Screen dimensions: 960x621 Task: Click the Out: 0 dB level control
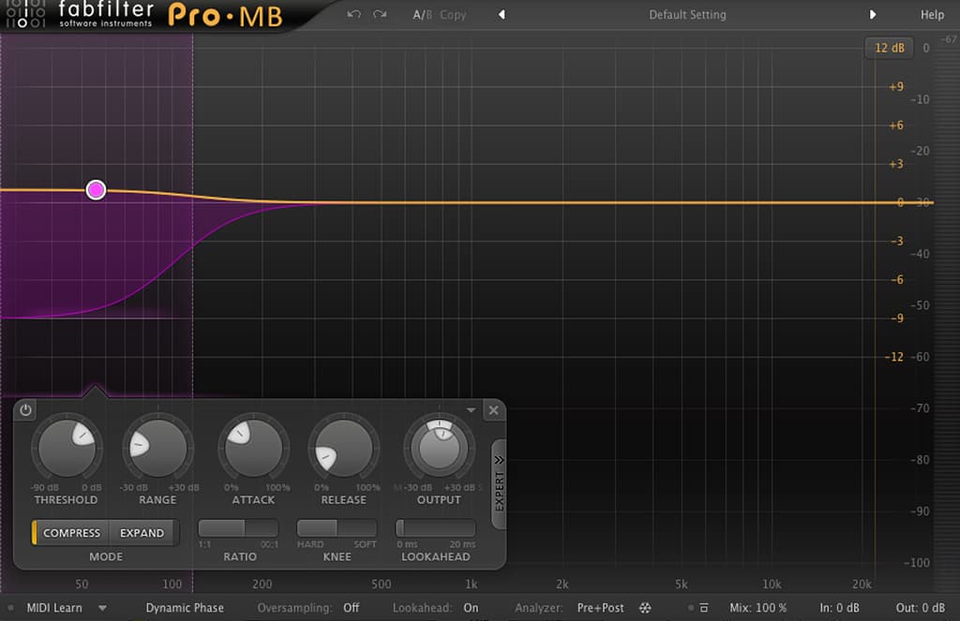click(x=921, y=608)
